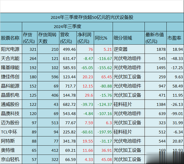
Task: Click inventory value 264 for 天合光能
Action: pyautogui.click(x=33, y=58)
